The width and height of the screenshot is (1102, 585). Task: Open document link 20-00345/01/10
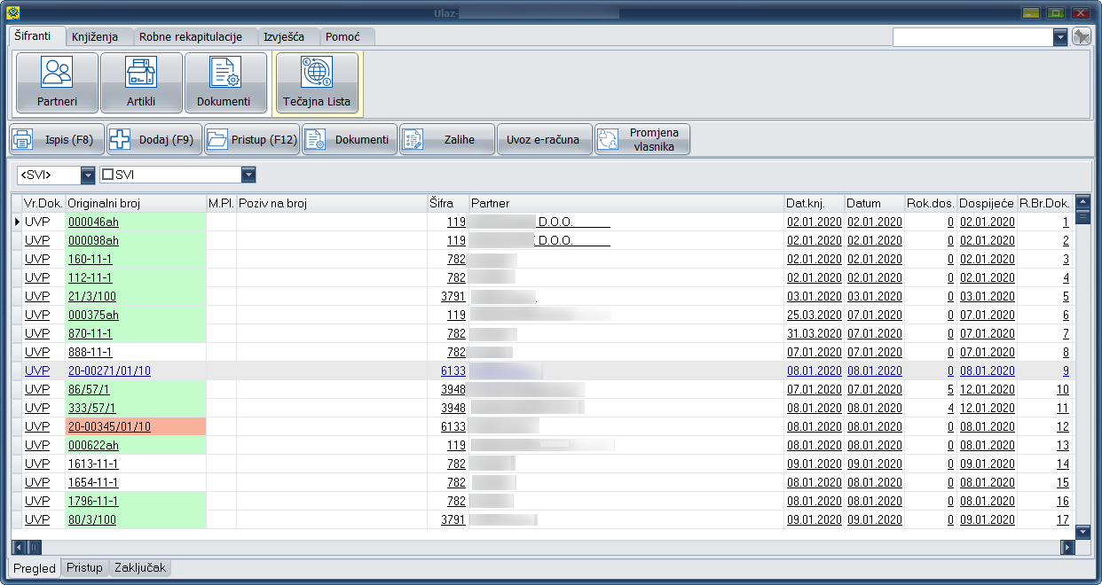click(109, 426)
